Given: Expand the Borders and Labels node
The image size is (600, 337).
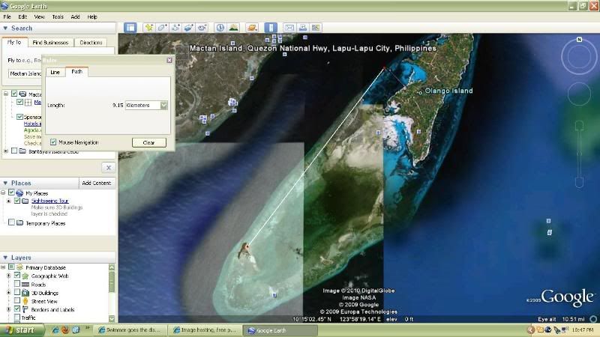Looking at the screenshot, I should [x=8, y=309].
